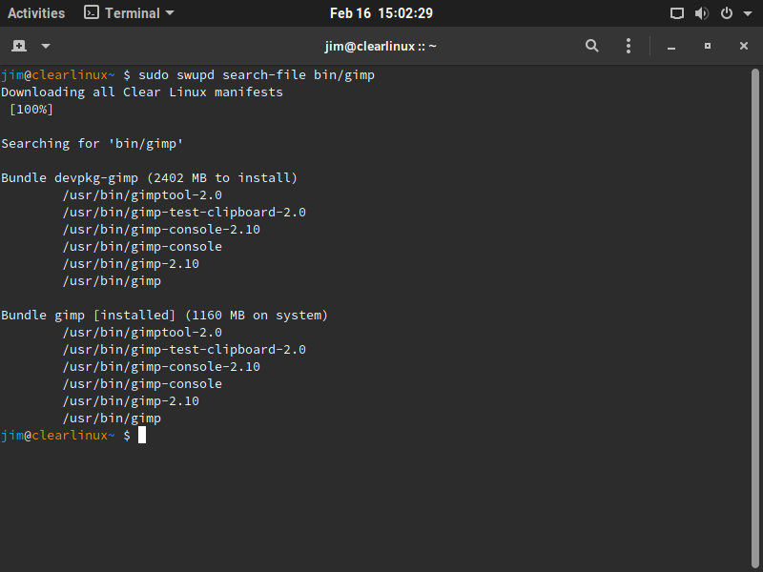The width and height of the screenshot is (763, 572).
Task: Click the /usr/bin/gimp-console-2.10 line under devpkg-gimp
Action: click(x=161, y=230)
